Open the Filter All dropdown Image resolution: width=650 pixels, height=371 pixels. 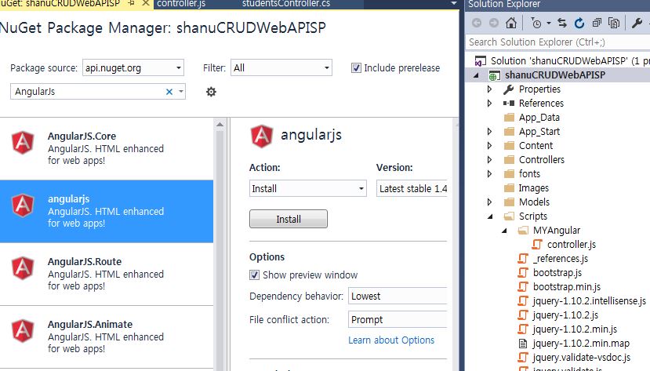click(x=281, y=67)
